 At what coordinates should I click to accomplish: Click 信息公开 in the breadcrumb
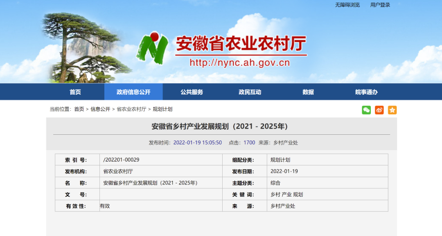pyautogui.click(x=100, y=109)
